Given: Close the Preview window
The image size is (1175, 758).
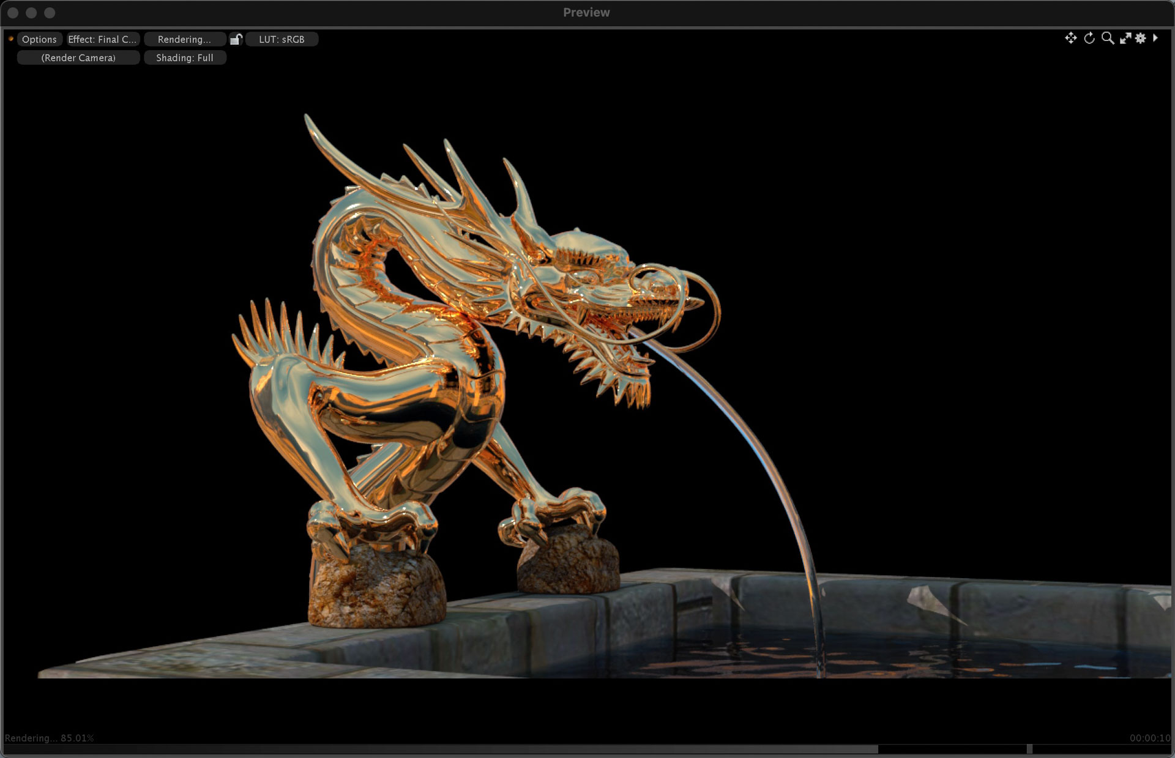Looking at the screenshot, I should 13,12.
